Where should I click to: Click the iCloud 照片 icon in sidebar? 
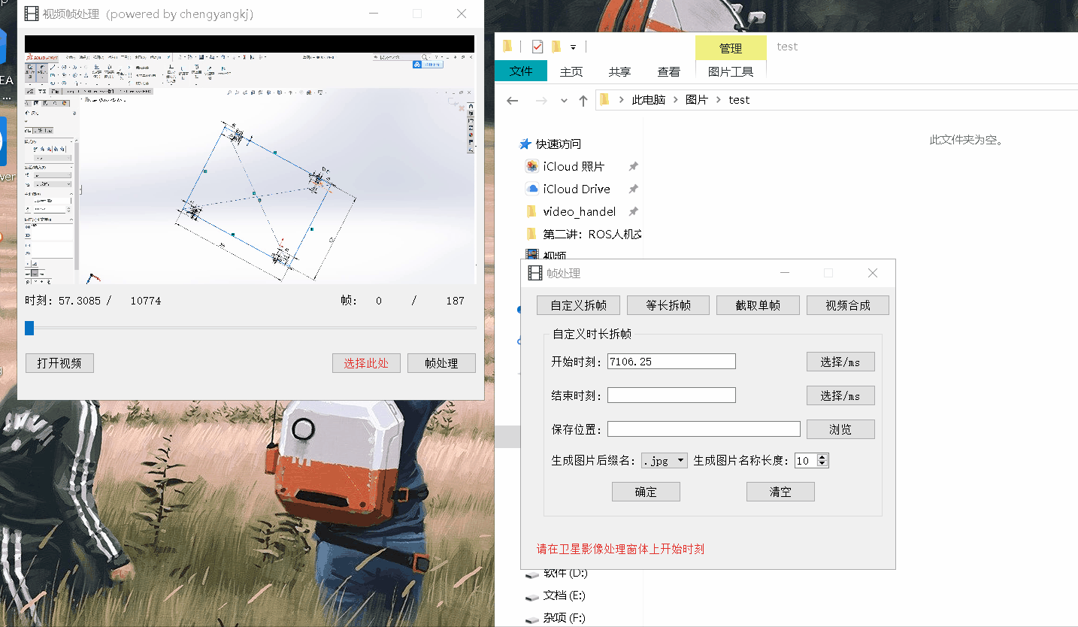pyautogui.click(x=532, y=166)
